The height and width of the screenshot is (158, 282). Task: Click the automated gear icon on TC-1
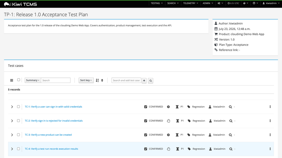pos(168,107)
